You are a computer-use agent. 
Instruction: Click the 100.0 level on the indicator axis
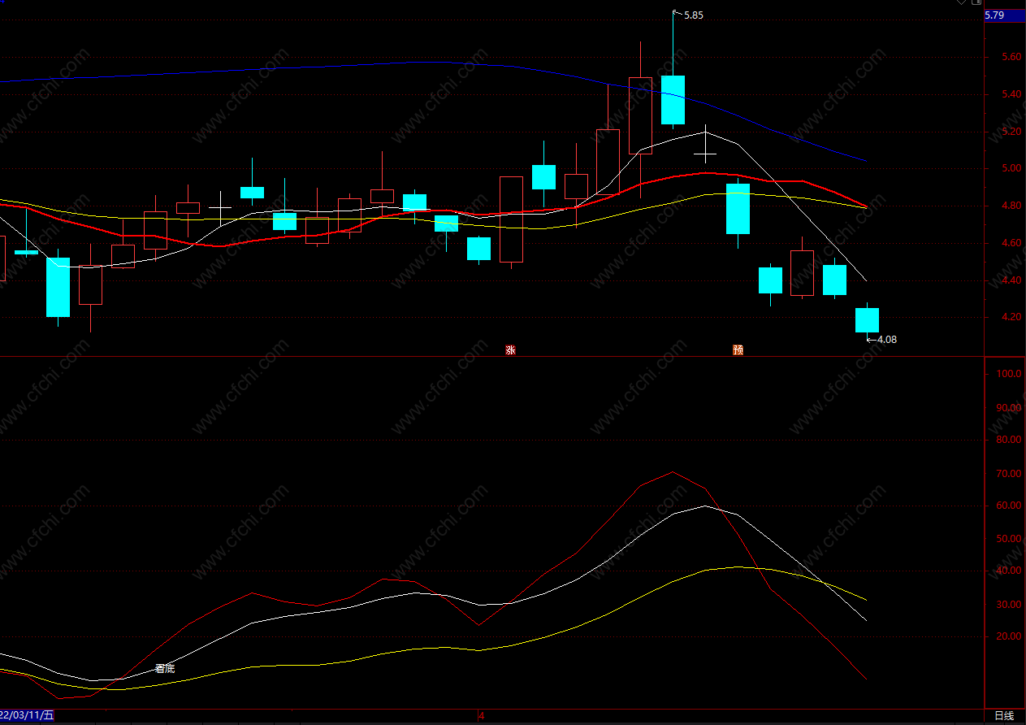1007,375
